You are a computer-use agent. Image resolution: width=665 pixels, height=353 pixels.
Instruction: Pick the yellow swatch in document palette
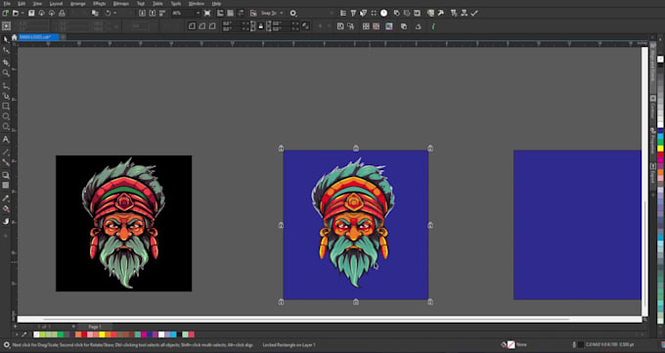pos(102,334)
